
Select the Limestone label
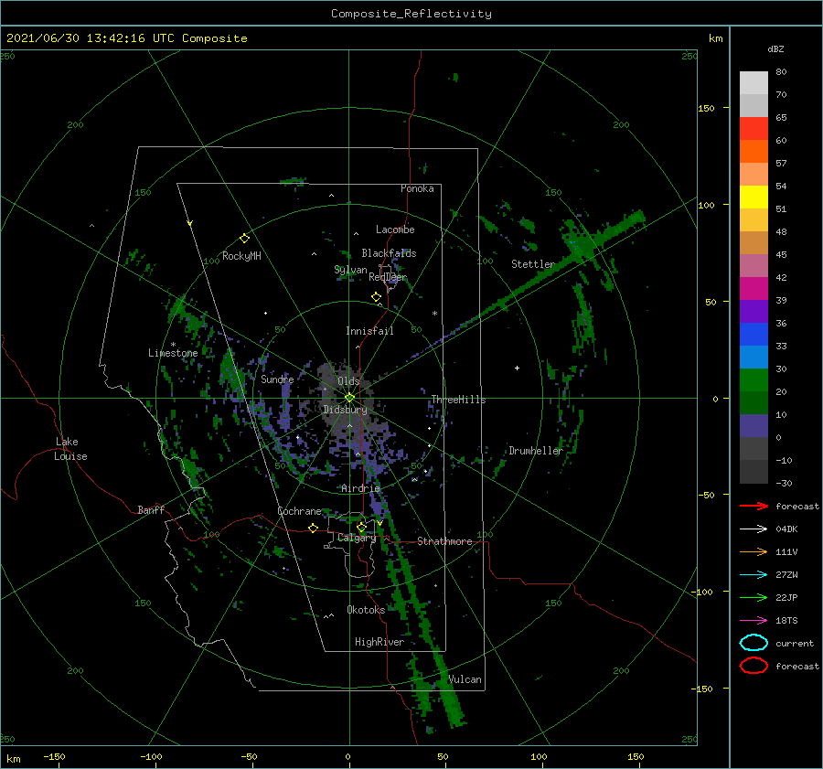point(173,353)
